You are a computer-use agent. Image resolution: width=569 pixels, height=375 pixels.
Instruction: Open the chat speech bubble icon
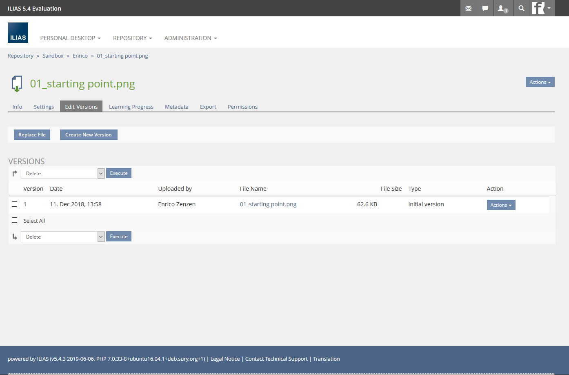point(485,8)
